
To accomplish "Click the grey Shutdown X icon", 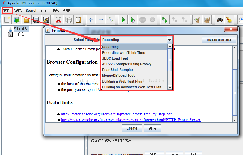I will pyautogui.click(x=152, y=20).
